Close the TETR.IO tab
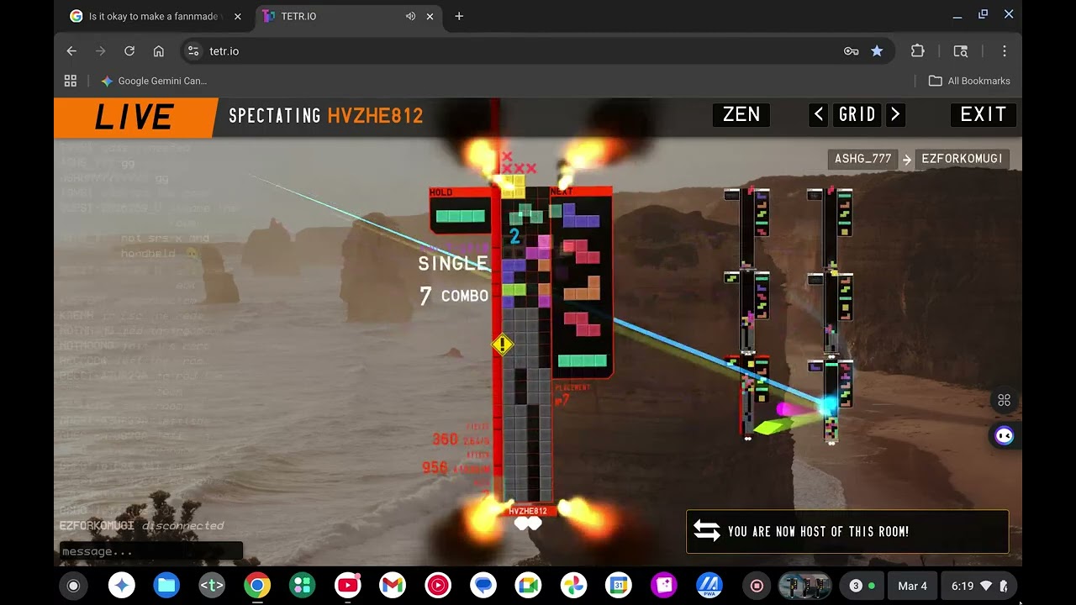 [430, 16]
